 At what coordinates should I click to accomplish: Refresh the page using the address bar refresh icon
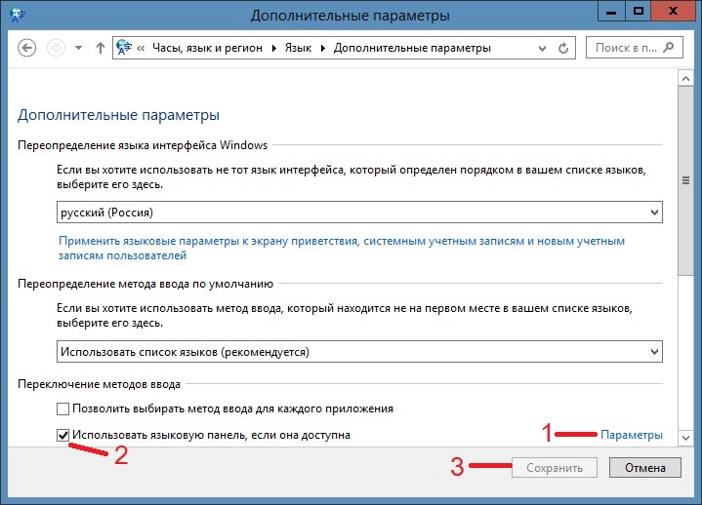click(x=564, y=48)
